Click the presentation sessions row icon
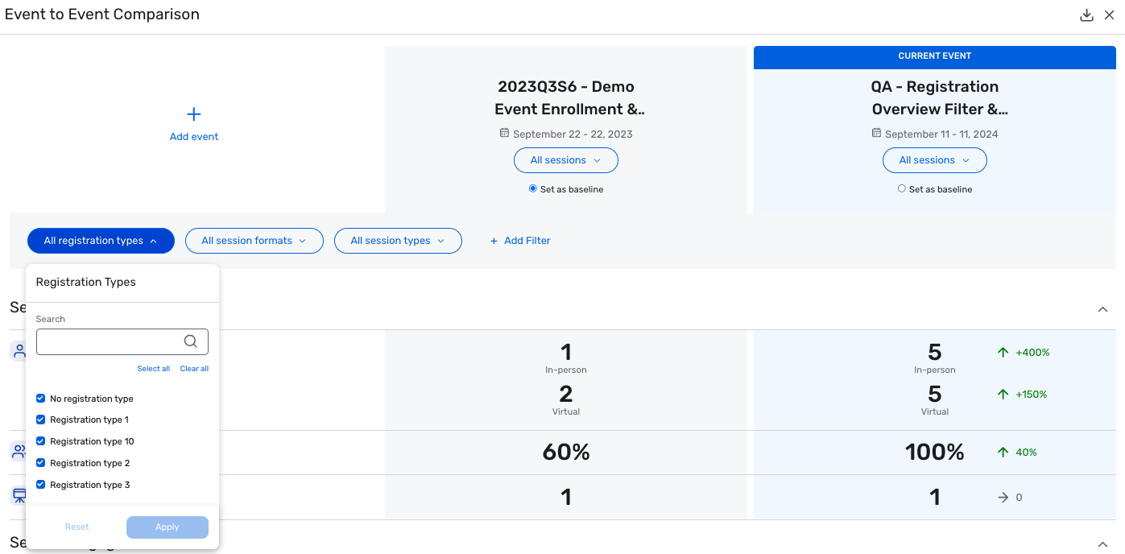1125x554 pixels. 19,496
